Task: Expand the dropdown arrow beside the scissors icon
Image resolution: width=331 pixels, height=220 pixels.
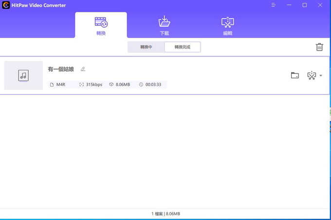Action: tap(321, 76)
